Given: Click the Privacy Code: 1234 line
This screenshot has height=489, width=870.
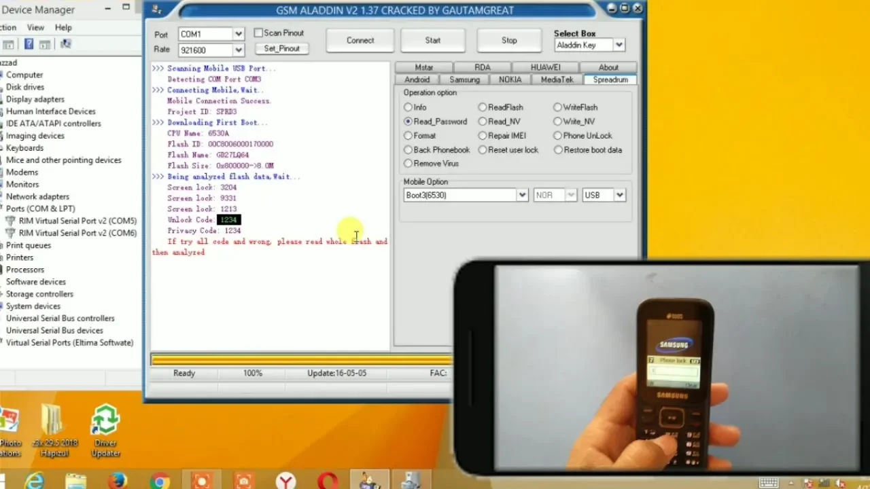Looking at the screenshot, I should (204, 231).
